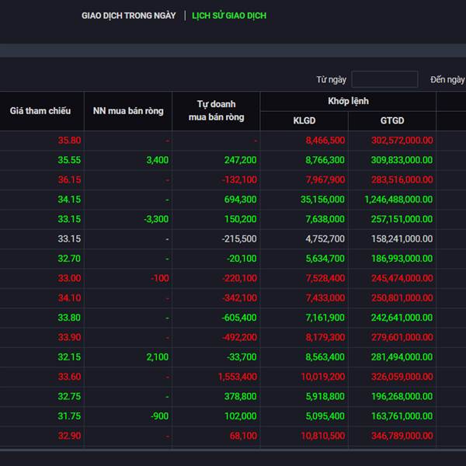Select reference price 35.80
Viewport: 466px width, 466px height.
(x=69, y=141)
